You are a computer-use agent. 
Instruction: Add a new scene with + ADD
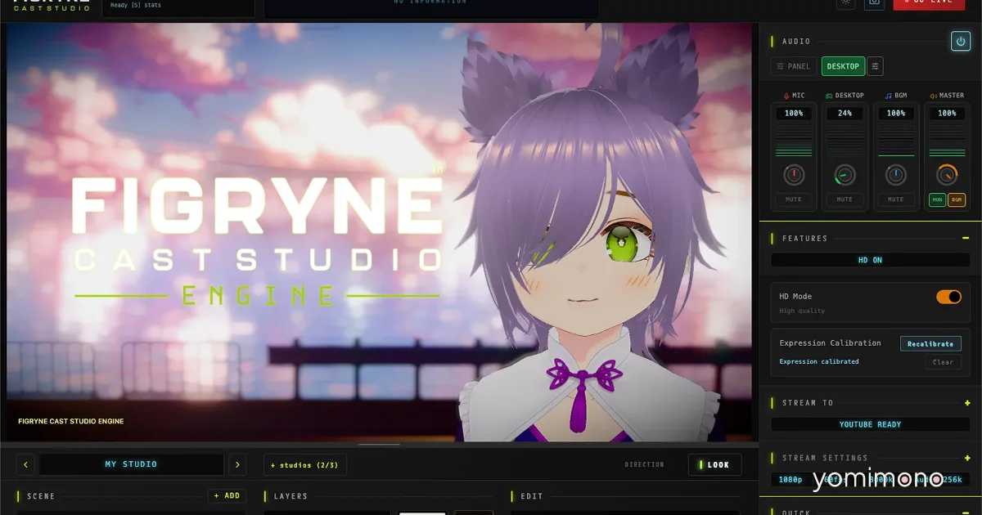pos(227,495)
